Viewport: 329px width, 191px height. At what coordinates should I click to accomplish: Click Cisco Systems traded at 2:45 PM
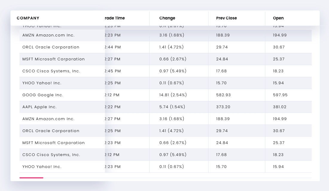pos(51,71)
